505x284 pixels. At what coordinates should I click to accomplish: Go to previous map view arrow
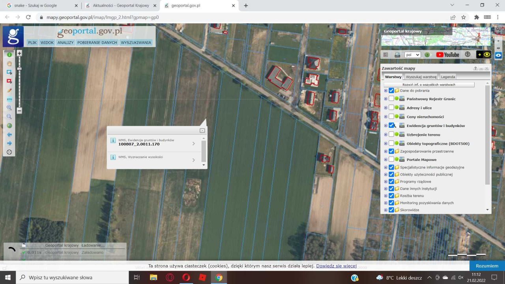click(x=9, y=135)
